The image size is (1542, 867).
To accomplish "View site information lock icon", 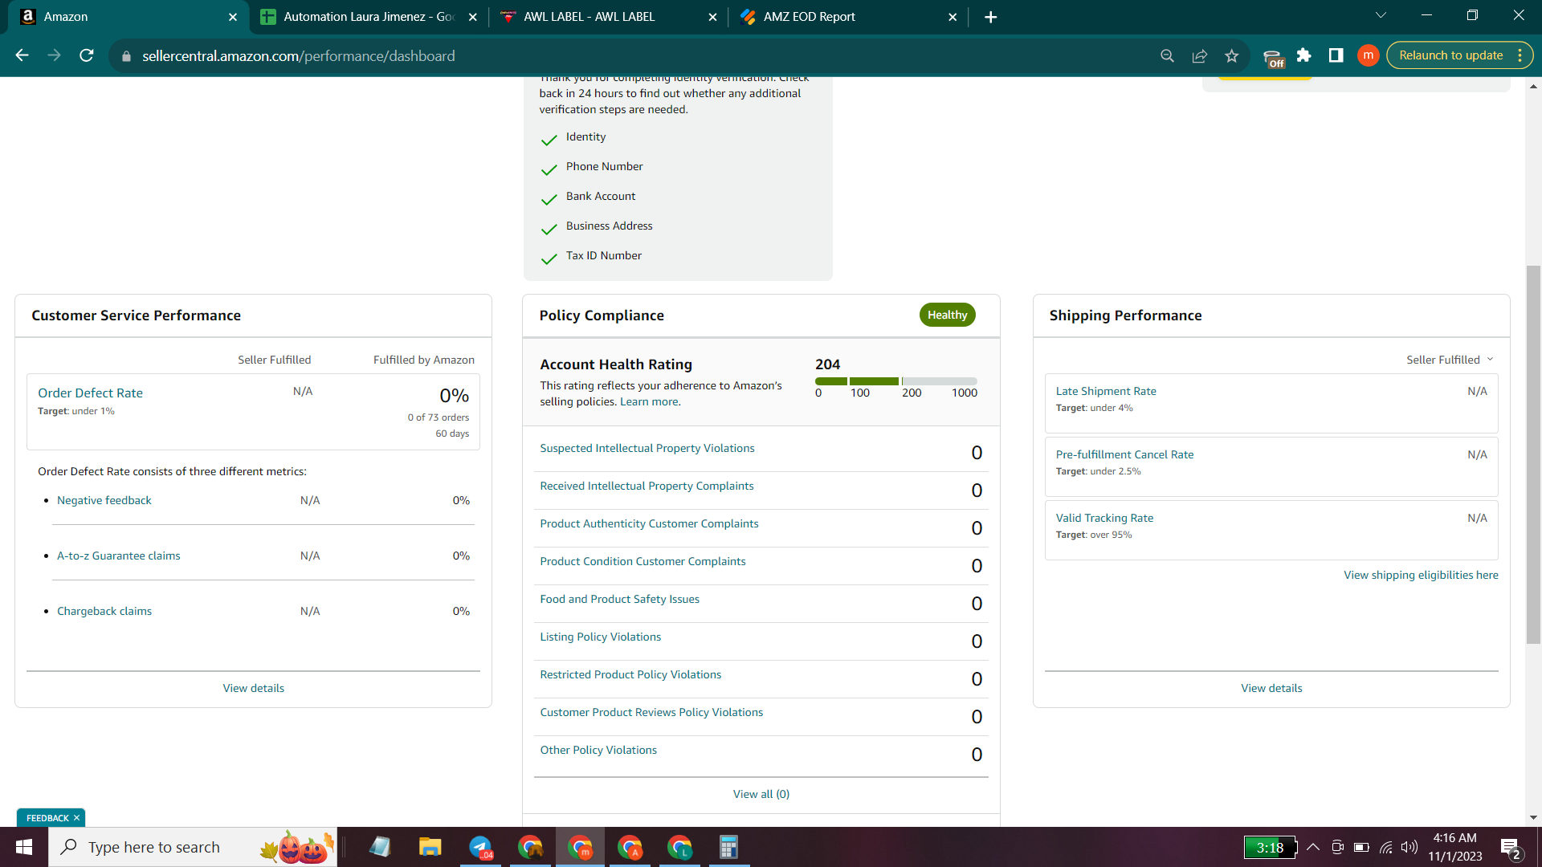I will coord(126,56).
